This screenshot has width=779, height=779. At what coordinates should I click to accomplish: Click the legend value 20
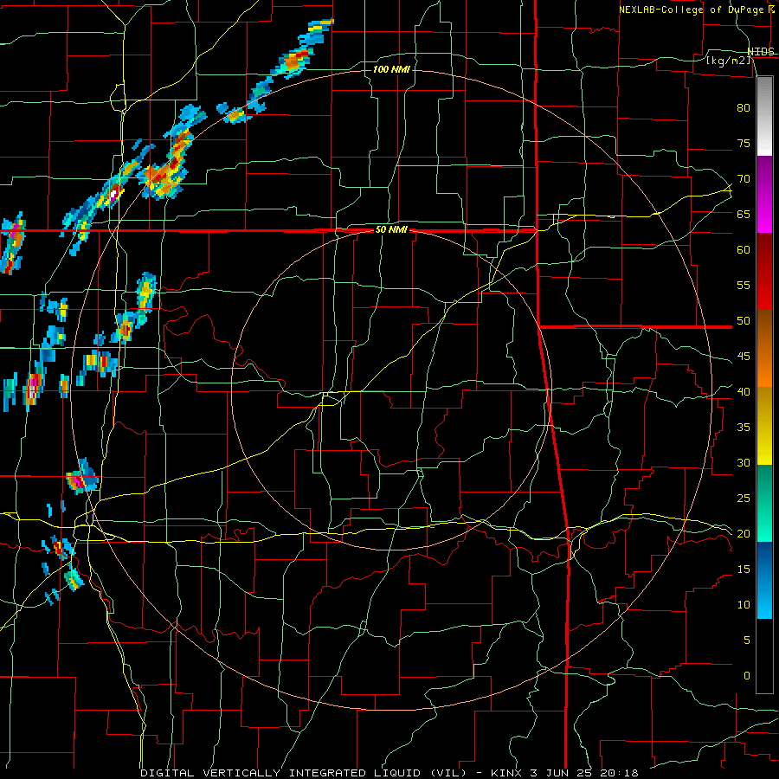pyautogui.click(x=744, y=533)
